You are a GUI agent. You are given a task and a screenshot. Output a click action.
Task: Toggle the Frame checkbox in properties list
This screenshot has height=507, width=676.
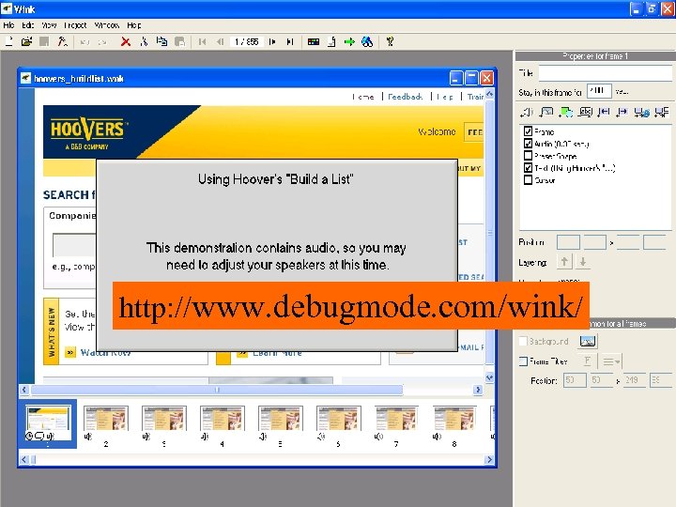528,131
